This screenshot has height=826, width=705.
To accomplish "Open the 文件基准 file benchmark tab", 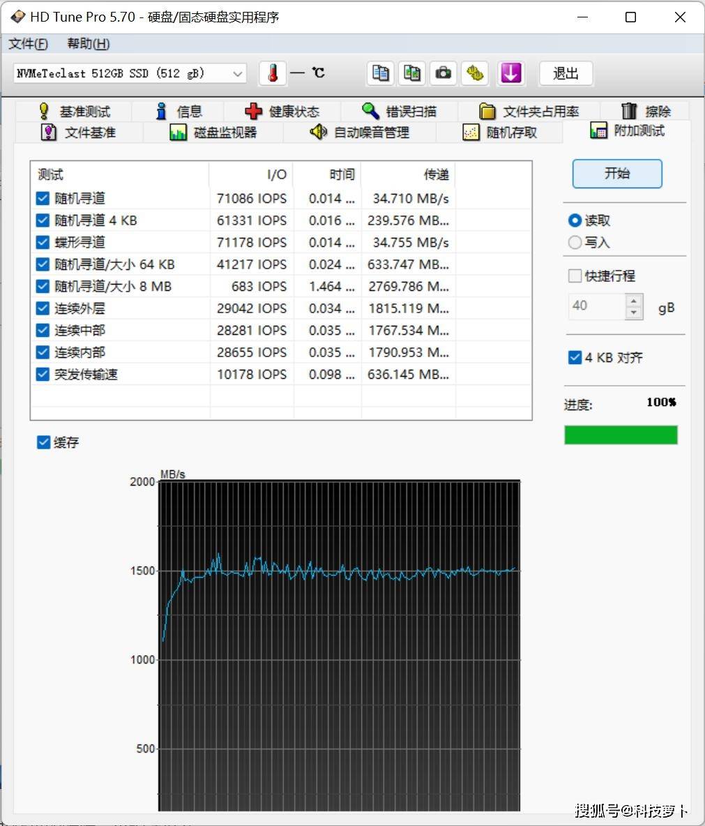I will (x=79, y=133).
